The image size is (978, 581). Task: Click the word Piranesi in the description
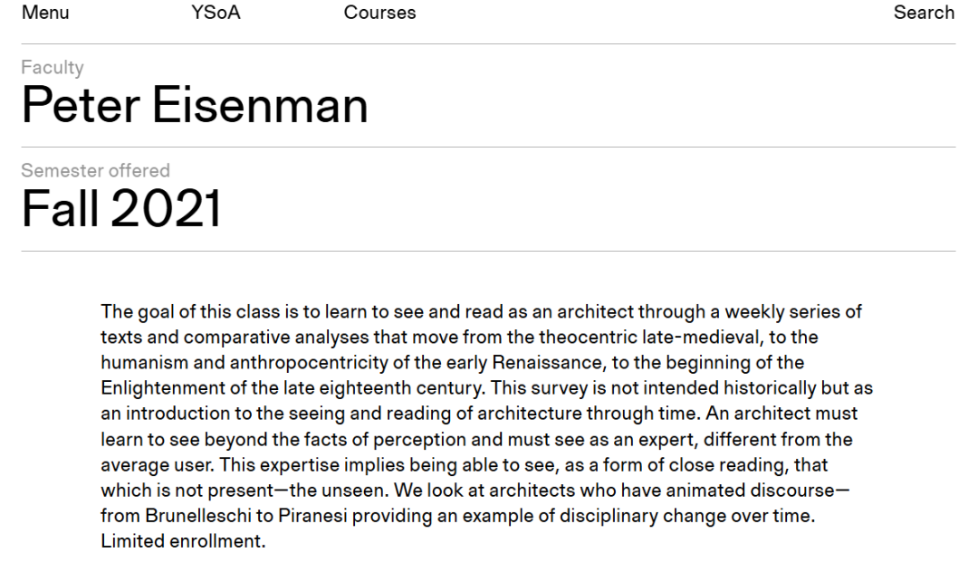(x=312, y=516)
